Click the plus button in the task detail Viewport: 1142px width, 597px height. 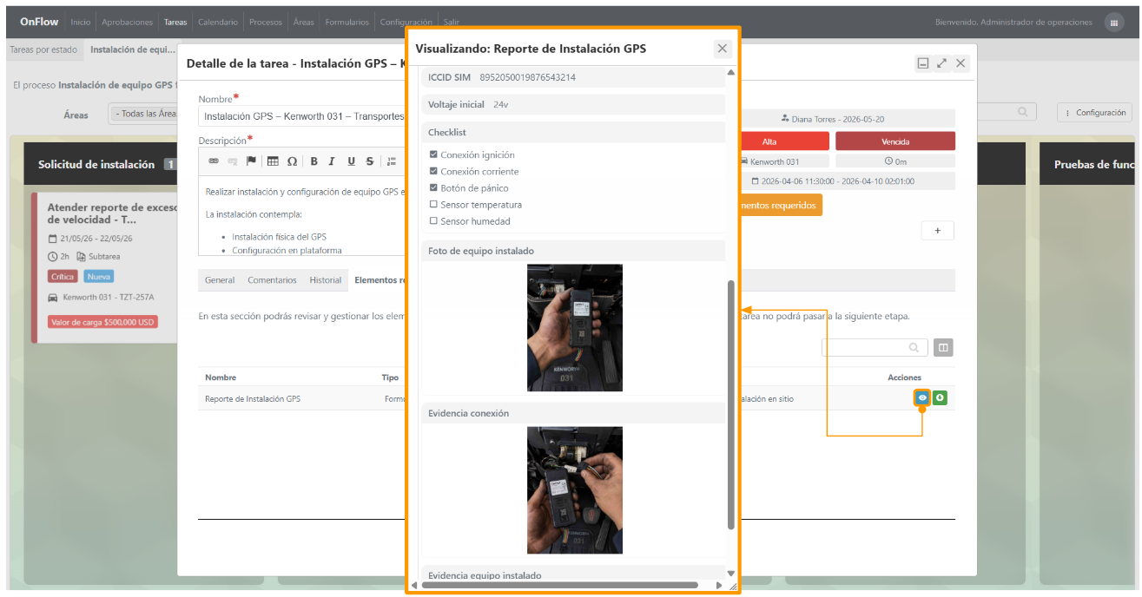(937, 231)
